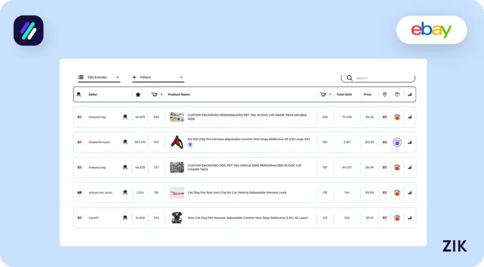Click the star feedback column header icon
This screenshot has height=267, width=484.
138,94
